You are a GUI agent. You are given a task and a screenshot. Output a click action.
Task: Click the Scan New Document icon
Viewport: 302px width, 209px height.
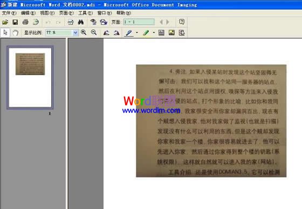point(36,22)
